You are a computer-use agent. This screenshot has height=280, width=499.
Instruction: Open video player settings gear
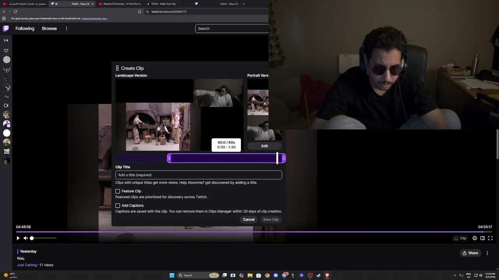(x=474, y=238)
